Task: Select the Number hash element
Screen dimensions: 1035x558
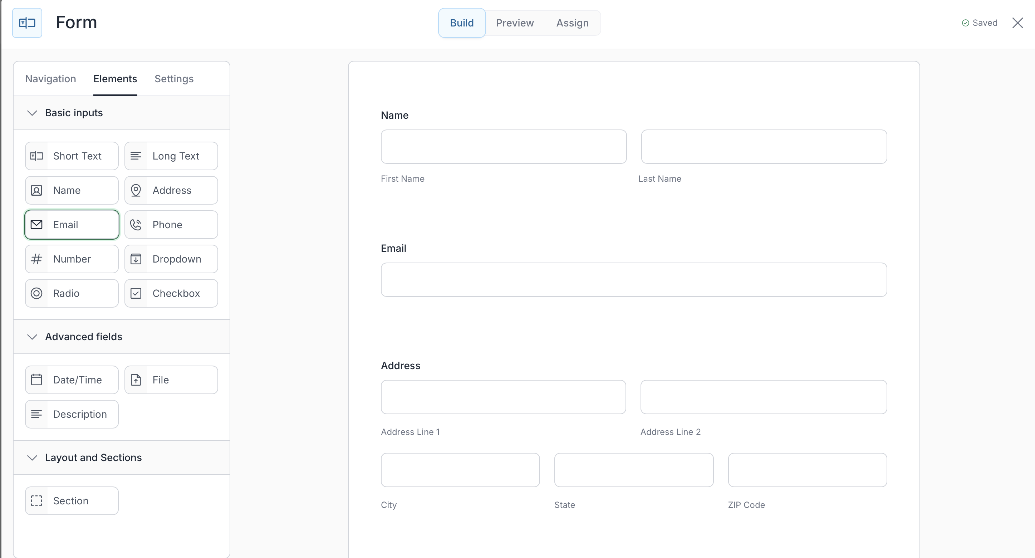Action: [36, 259]
